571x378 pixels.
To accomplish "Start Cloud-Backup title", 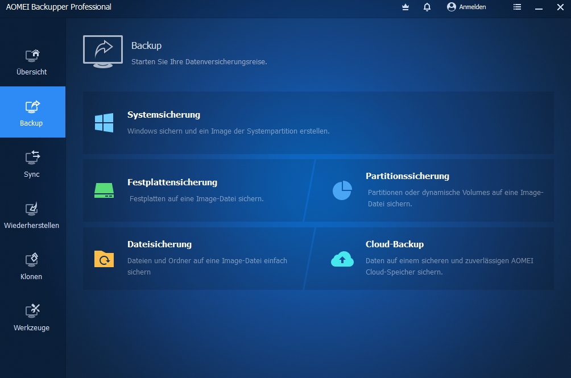I will click(395, 244).
